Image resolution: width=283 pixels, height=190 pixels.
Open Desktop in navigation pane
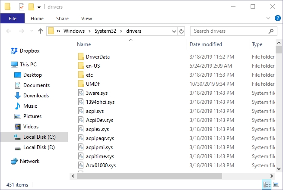[x=32, y=75]
